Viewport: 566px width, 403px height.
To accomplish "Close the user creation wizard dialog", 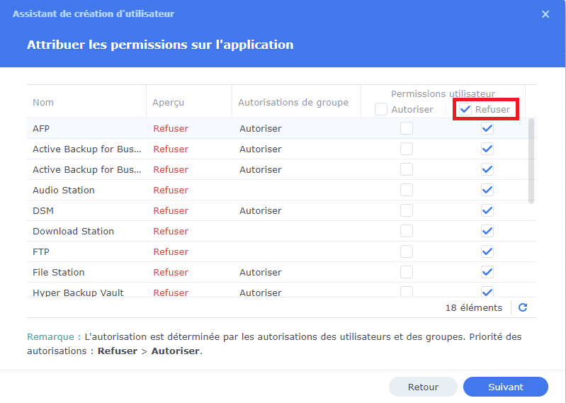I will 545,14.
